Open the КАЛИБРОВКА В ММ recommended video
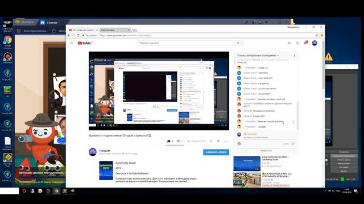364x204 pixels. point(277,175)
